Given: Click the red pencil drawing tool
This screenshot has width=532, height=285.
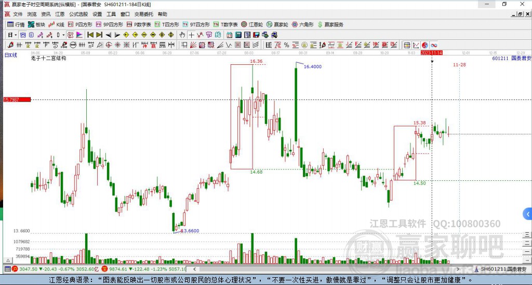Looking at the screenshot, I should tap(10, 45).
